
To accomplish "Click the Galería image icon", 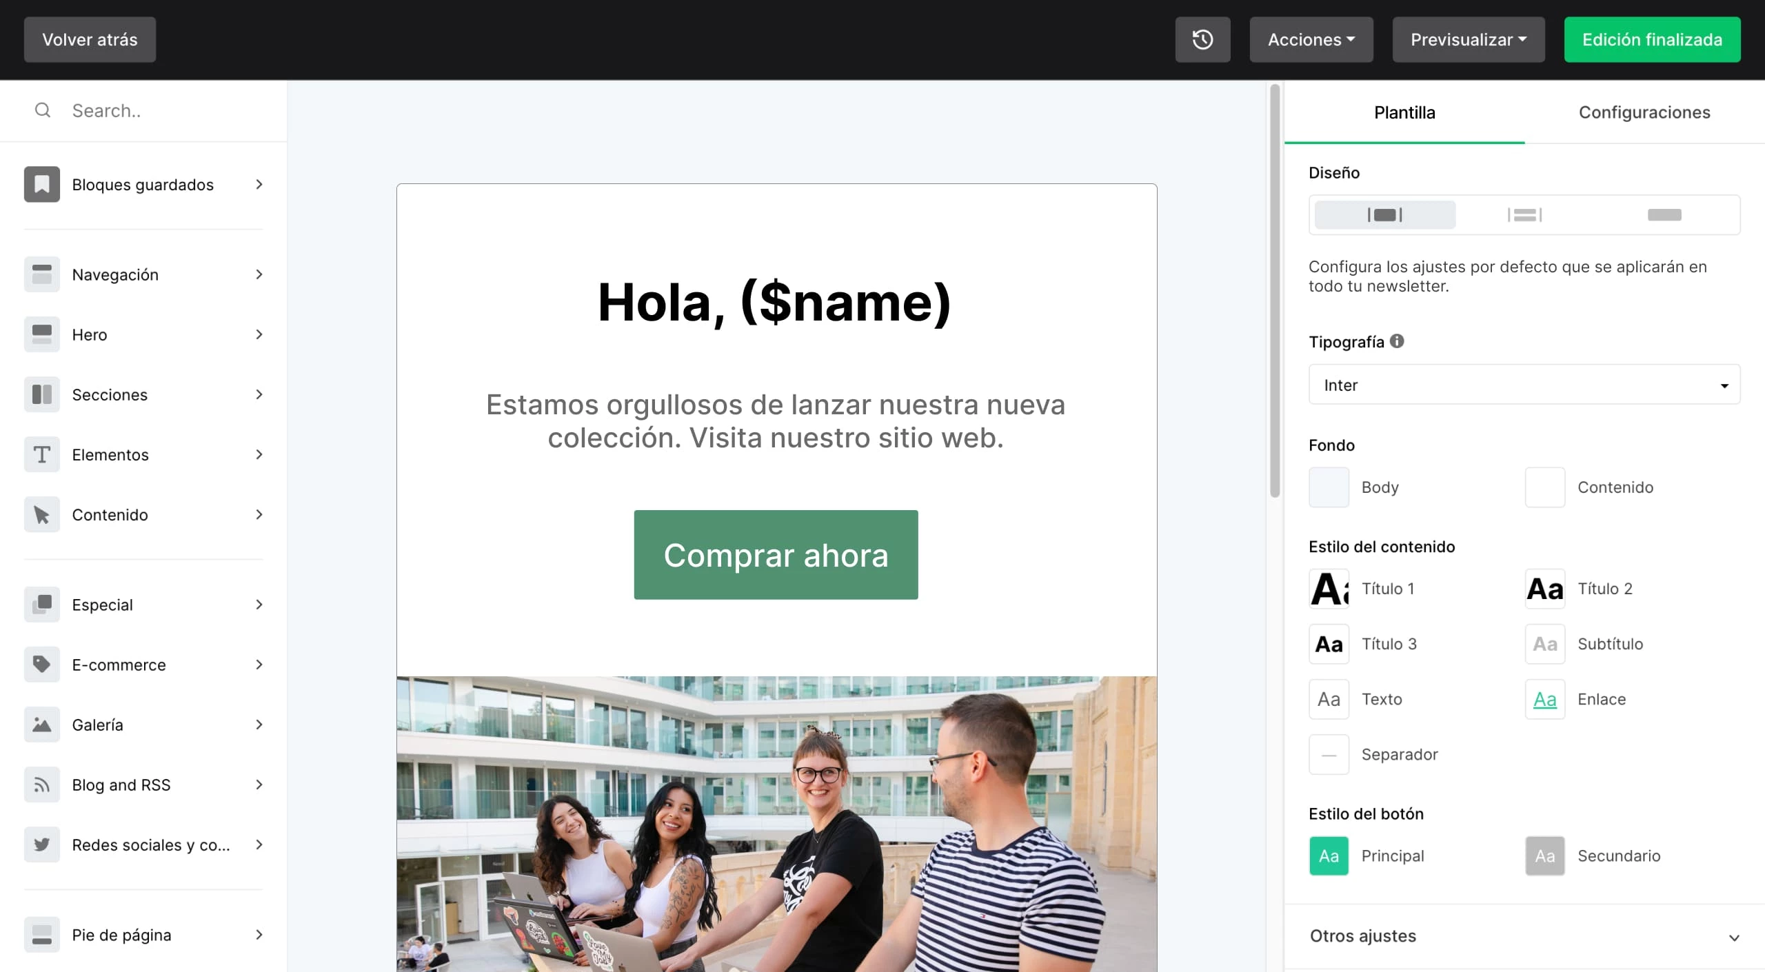I will pos(41,725).
